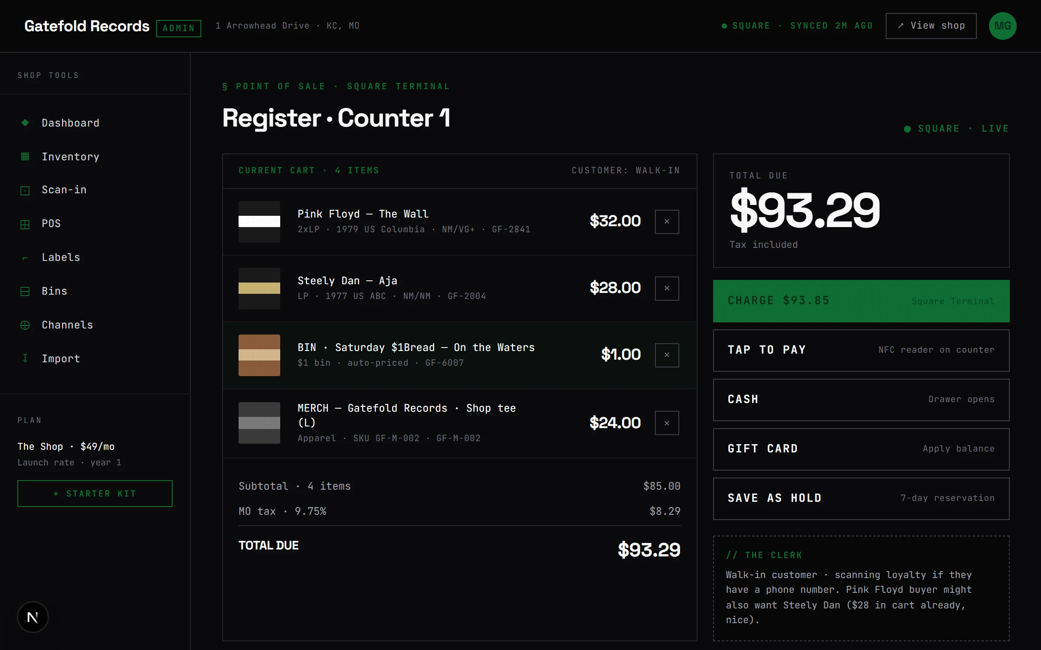
Task: Click the MO tax $8.29 amount
Action: point(665,511)
